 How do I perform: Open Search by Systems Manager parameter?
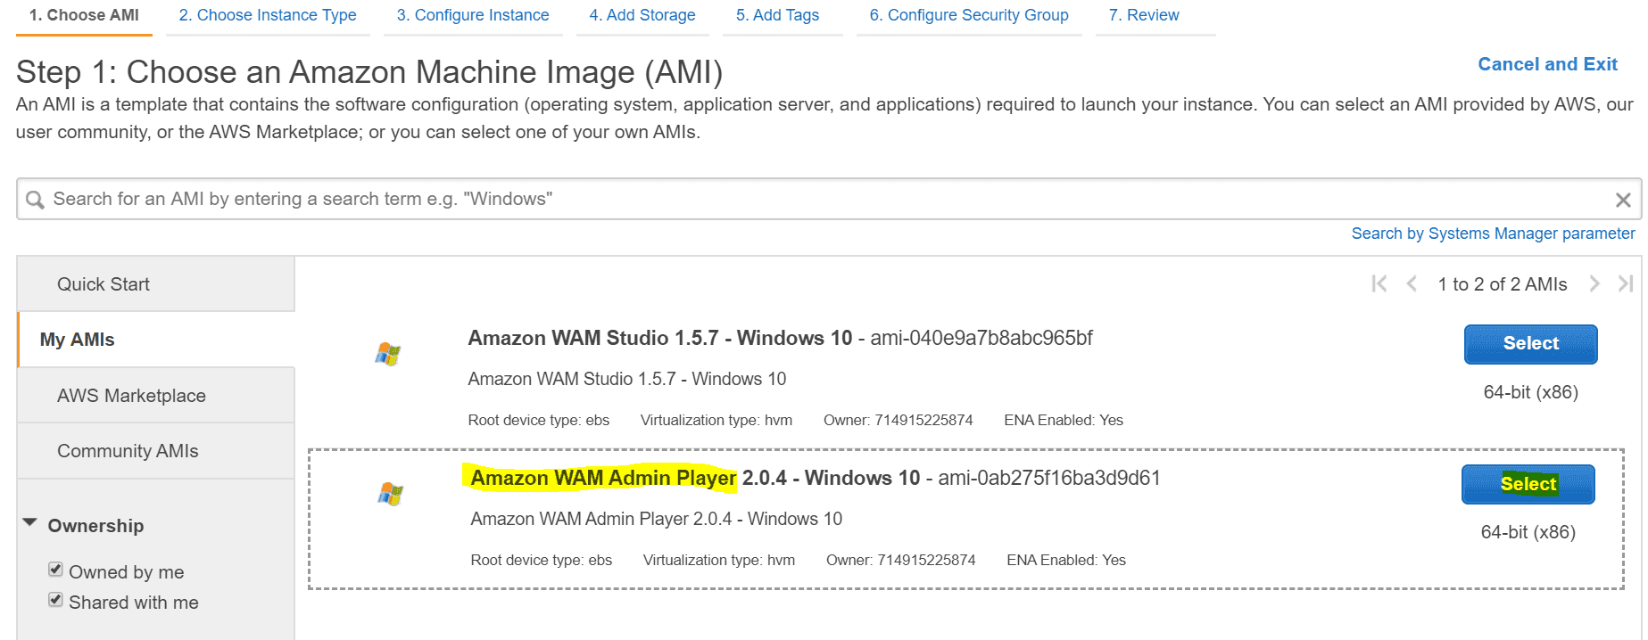(1493, 234)
